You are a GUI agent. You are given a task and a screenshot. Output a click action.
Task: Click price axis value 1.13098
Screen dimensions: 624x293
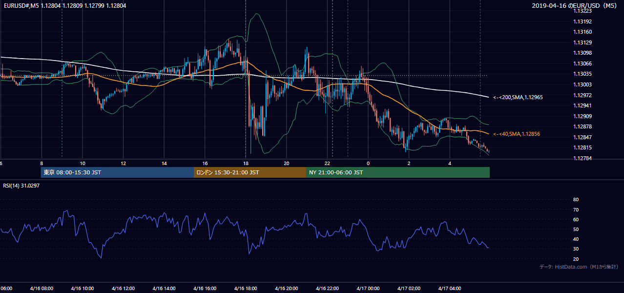(582, 53)
